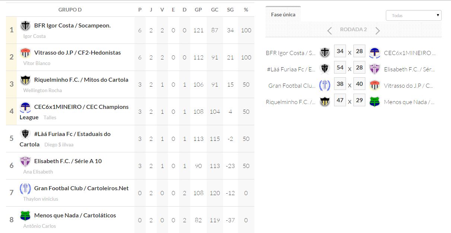The image size is (451, 233).
Task: Click BFR Igor Costa team crest in standings
Action: coord(25,26)
